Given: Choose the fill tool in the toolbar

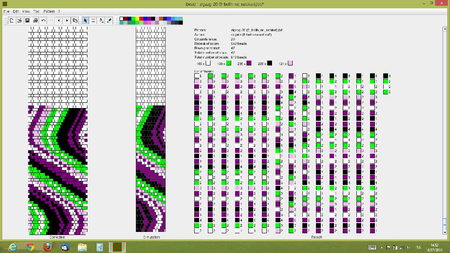Looking at the screenshot, I should pyautogui.click(x=101, y=20).
